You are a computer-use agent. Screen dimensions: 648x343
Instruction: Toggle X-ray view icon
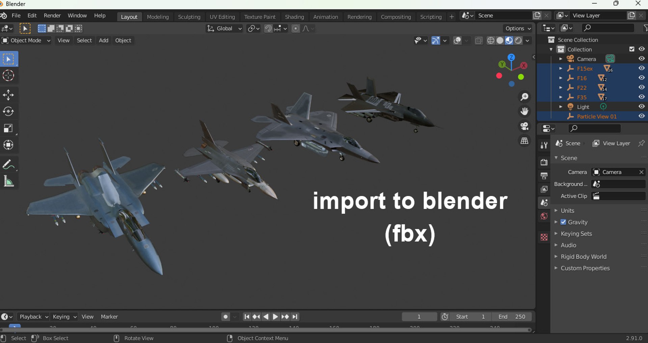click(479, 41)
